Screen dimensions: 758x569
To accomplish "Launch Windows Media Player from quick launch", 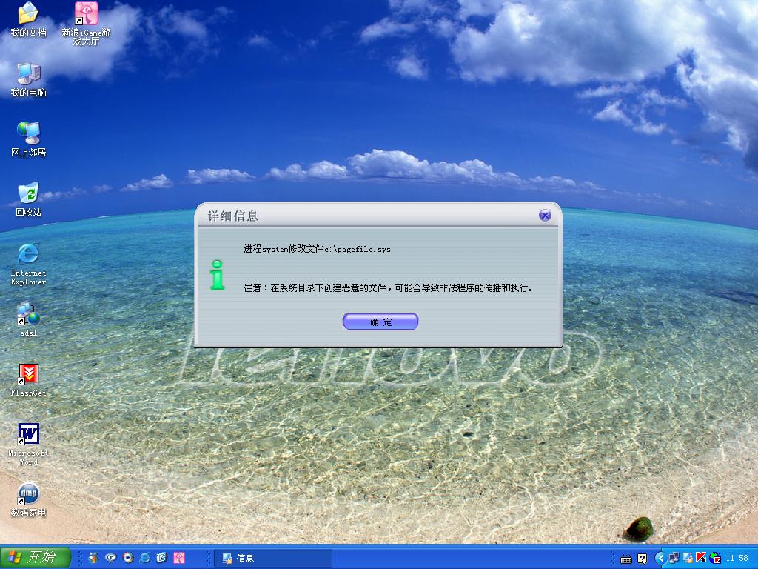I will pyautogui.click(x=127, y=558).
